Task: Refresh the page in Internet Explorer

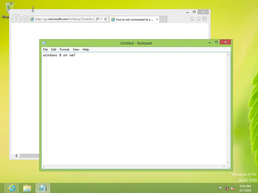Action: point(106,19)
